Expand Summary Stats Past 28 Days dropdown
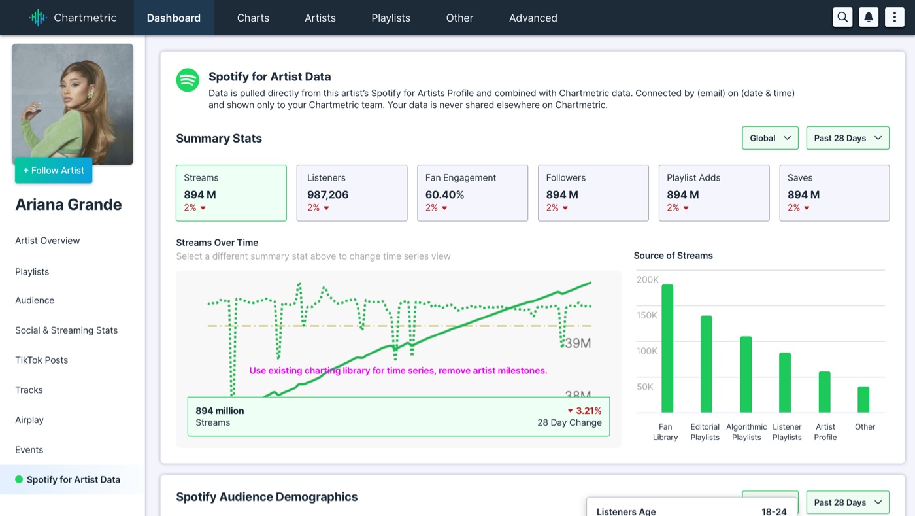The height and width of the screenshot is (516, 915). click(x=848, y=138)
